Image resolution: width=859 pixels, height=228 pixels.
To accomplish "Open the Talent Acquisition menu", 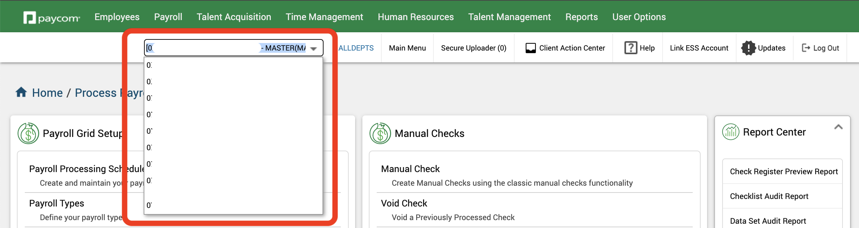I will [x=234, y=17].
